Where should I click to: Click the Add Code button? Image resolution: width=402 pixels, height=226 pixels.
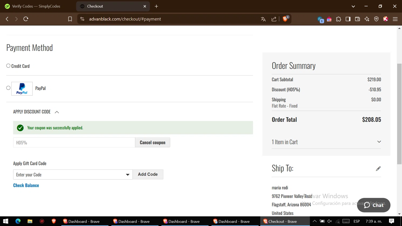tap(148, 174)
